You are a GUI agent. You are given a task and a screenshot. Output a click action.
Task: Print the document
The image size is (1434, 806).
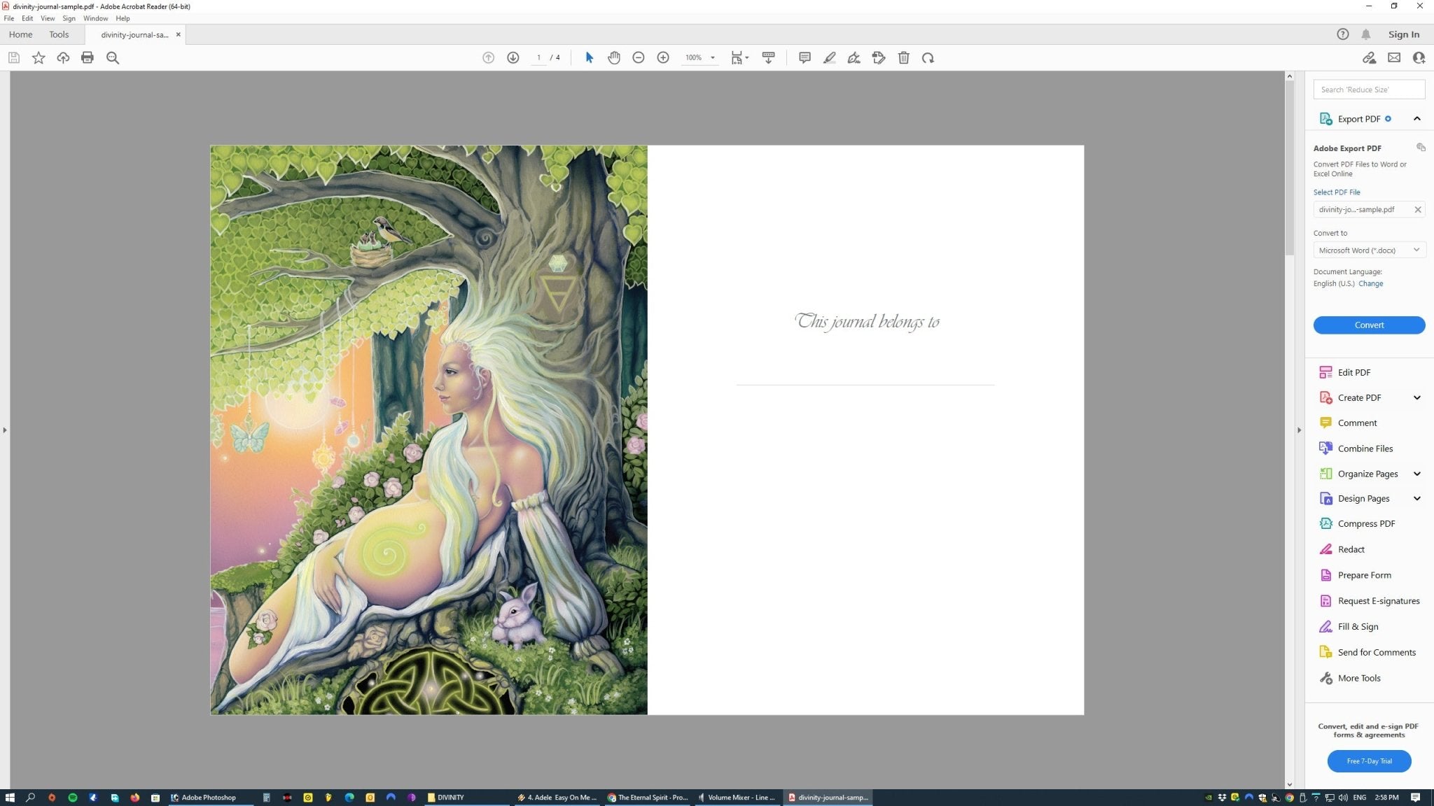point(88,58)
